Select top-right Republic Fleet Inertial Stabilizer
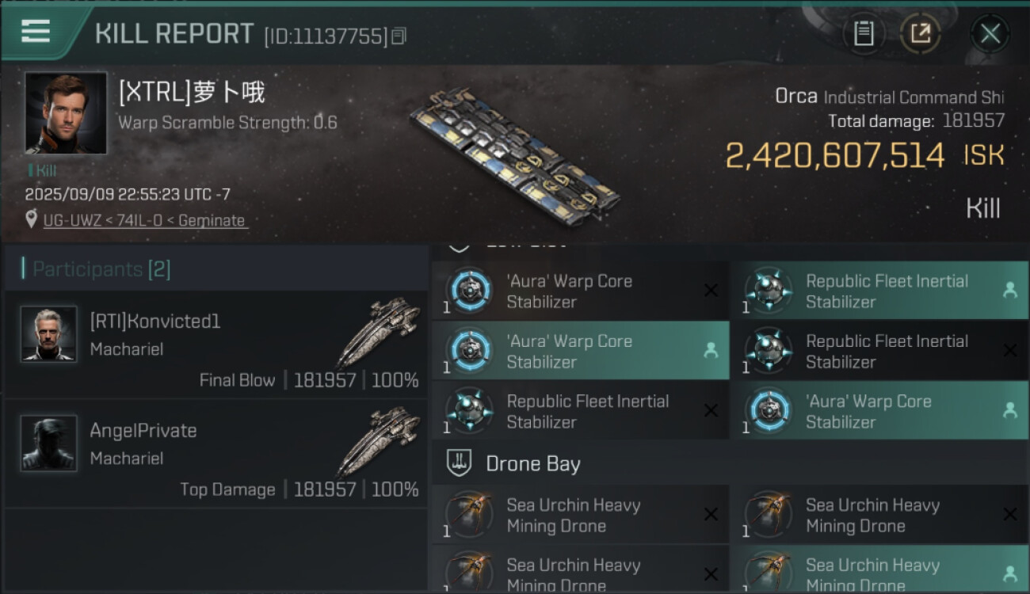Screen dimensions: 1030x594 (879, 291)
